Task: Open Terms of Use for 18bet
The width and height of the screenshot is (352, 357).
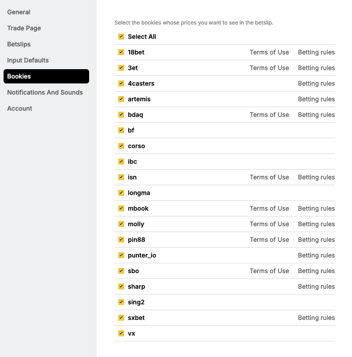Action: point(269,52)
